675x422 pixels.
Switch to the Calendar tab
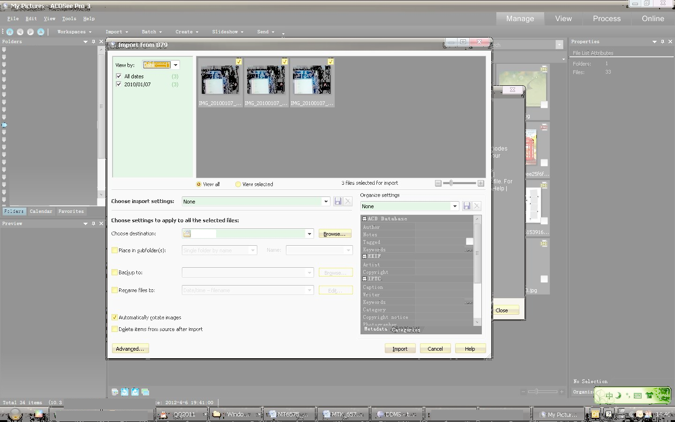click(41, 211)
